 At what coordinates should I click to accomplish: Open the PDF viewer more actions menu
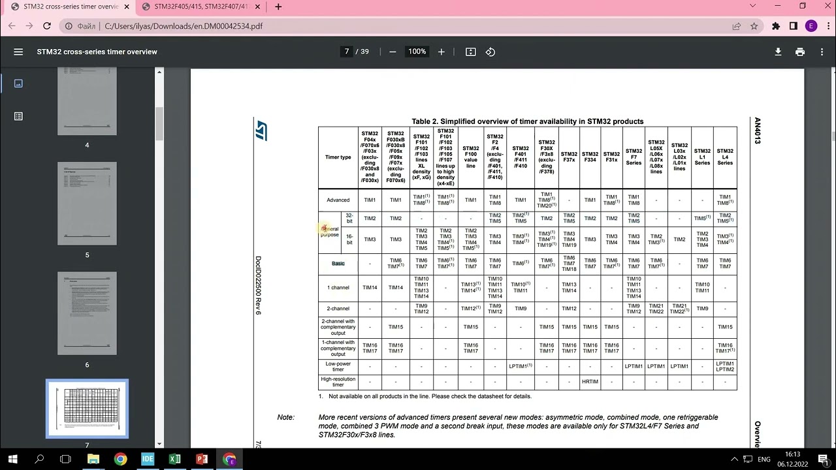click(822, 52)
